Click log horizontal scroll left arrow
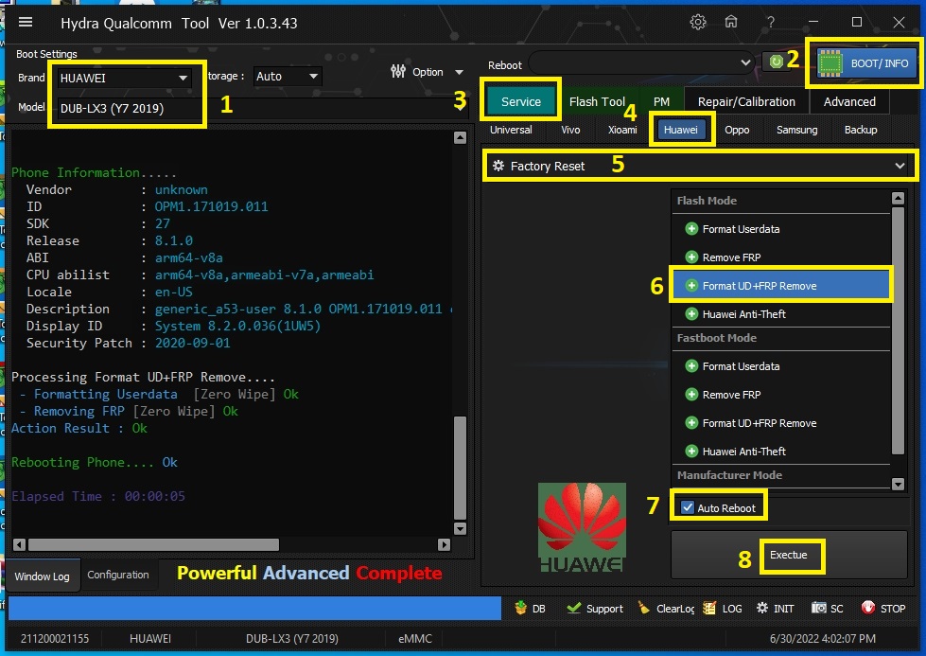 [x=20, y=544]
